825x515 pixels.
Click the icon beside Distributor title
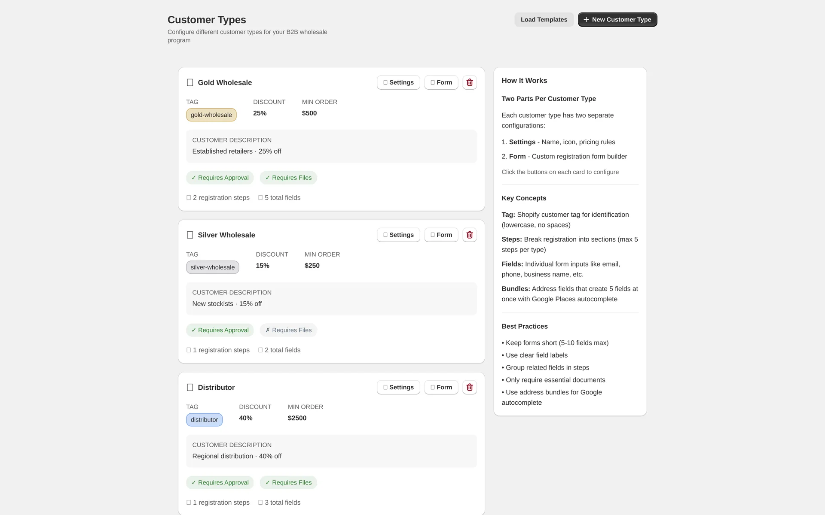click(x=190, y=387)
